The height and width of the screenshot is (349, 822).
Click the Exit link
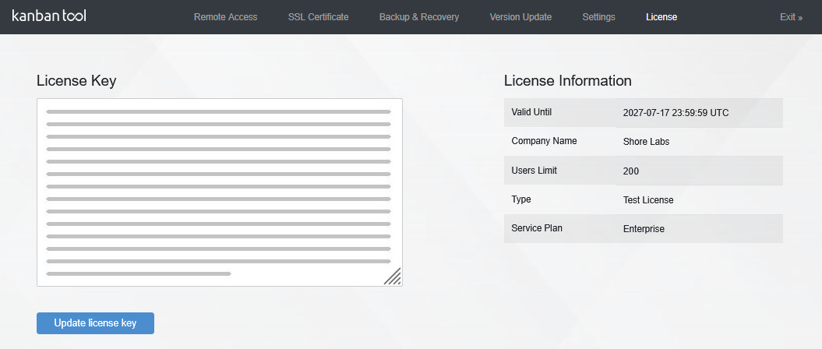click(791, 17)
